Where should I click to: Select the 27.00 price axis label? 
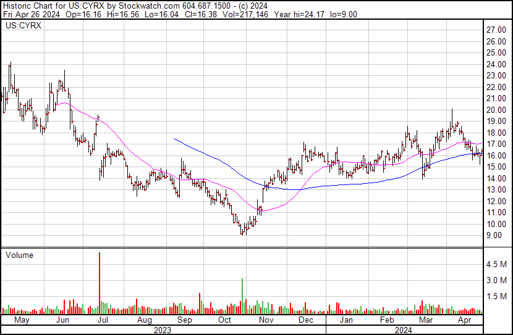(x=496, y=30)
